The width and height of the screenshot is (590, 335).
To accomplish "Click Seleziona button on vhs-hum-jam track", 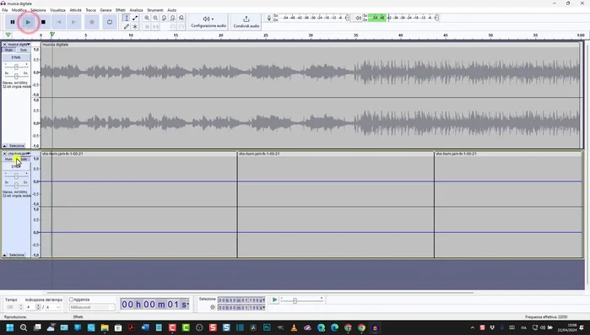I will pos(17,256).
